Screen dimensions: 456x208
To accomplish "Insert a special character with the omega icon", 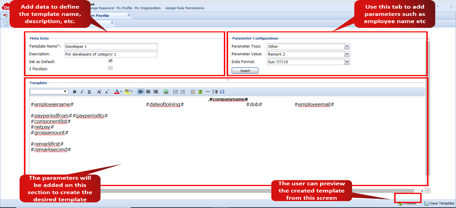I will (223, 91).
